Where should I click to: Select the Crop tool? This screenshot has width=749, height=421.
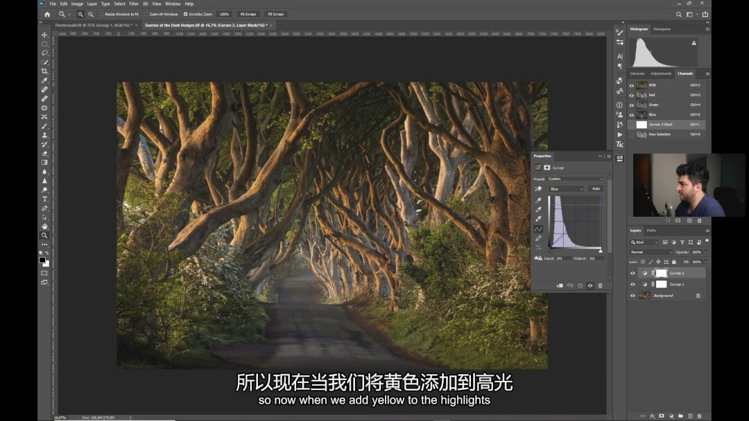pos(44,71)
